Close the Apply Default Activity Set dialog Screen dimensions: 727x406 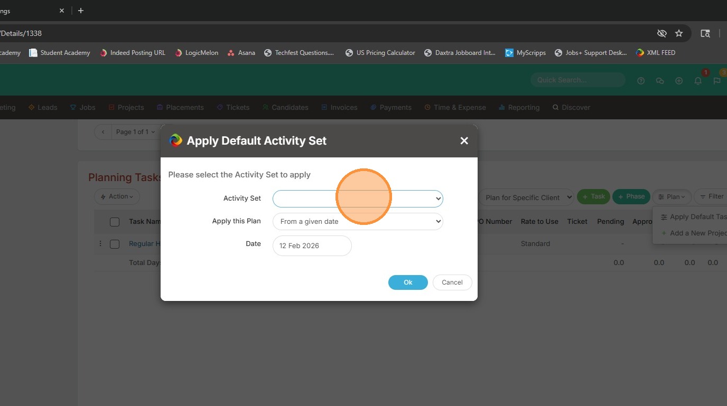pos(464,141)
